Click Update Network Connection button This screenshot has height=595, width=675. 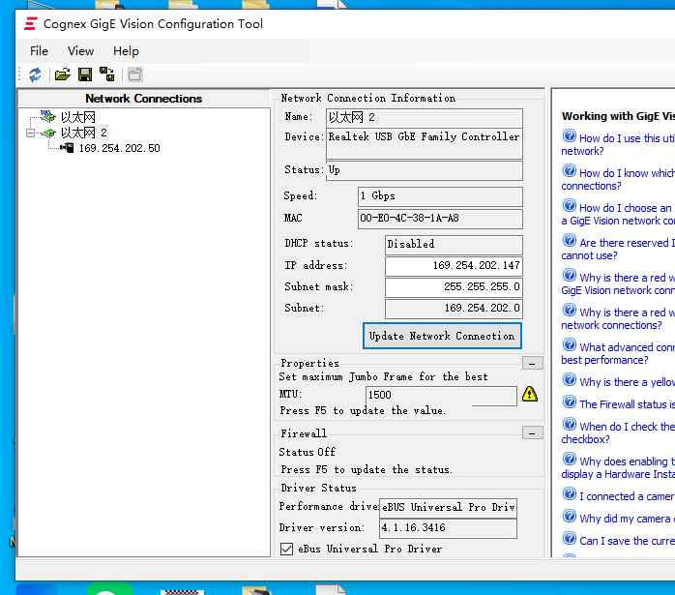[x=442, y=336]
